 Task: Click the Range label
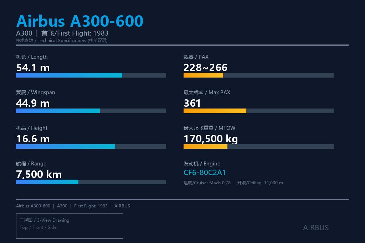(31, 164)
